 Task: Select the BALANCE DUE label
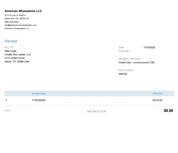(x=96, y=111)
